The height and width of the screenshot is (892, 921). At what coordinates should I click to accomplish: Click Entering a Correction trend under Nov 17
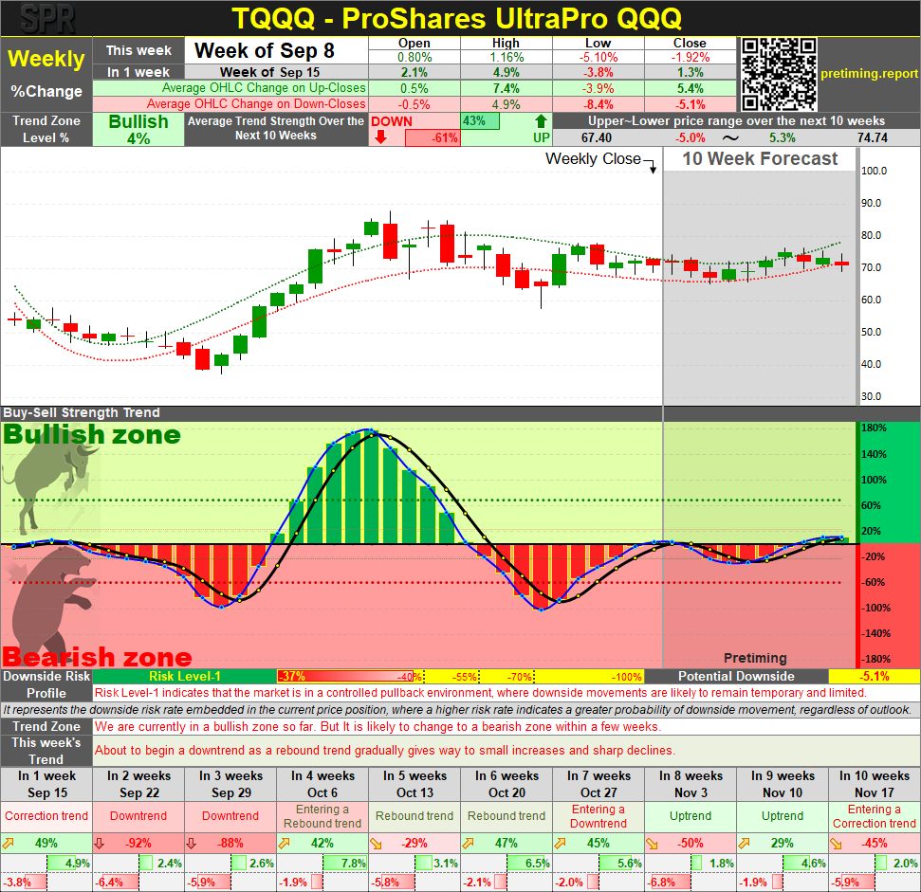pos(875,816)
